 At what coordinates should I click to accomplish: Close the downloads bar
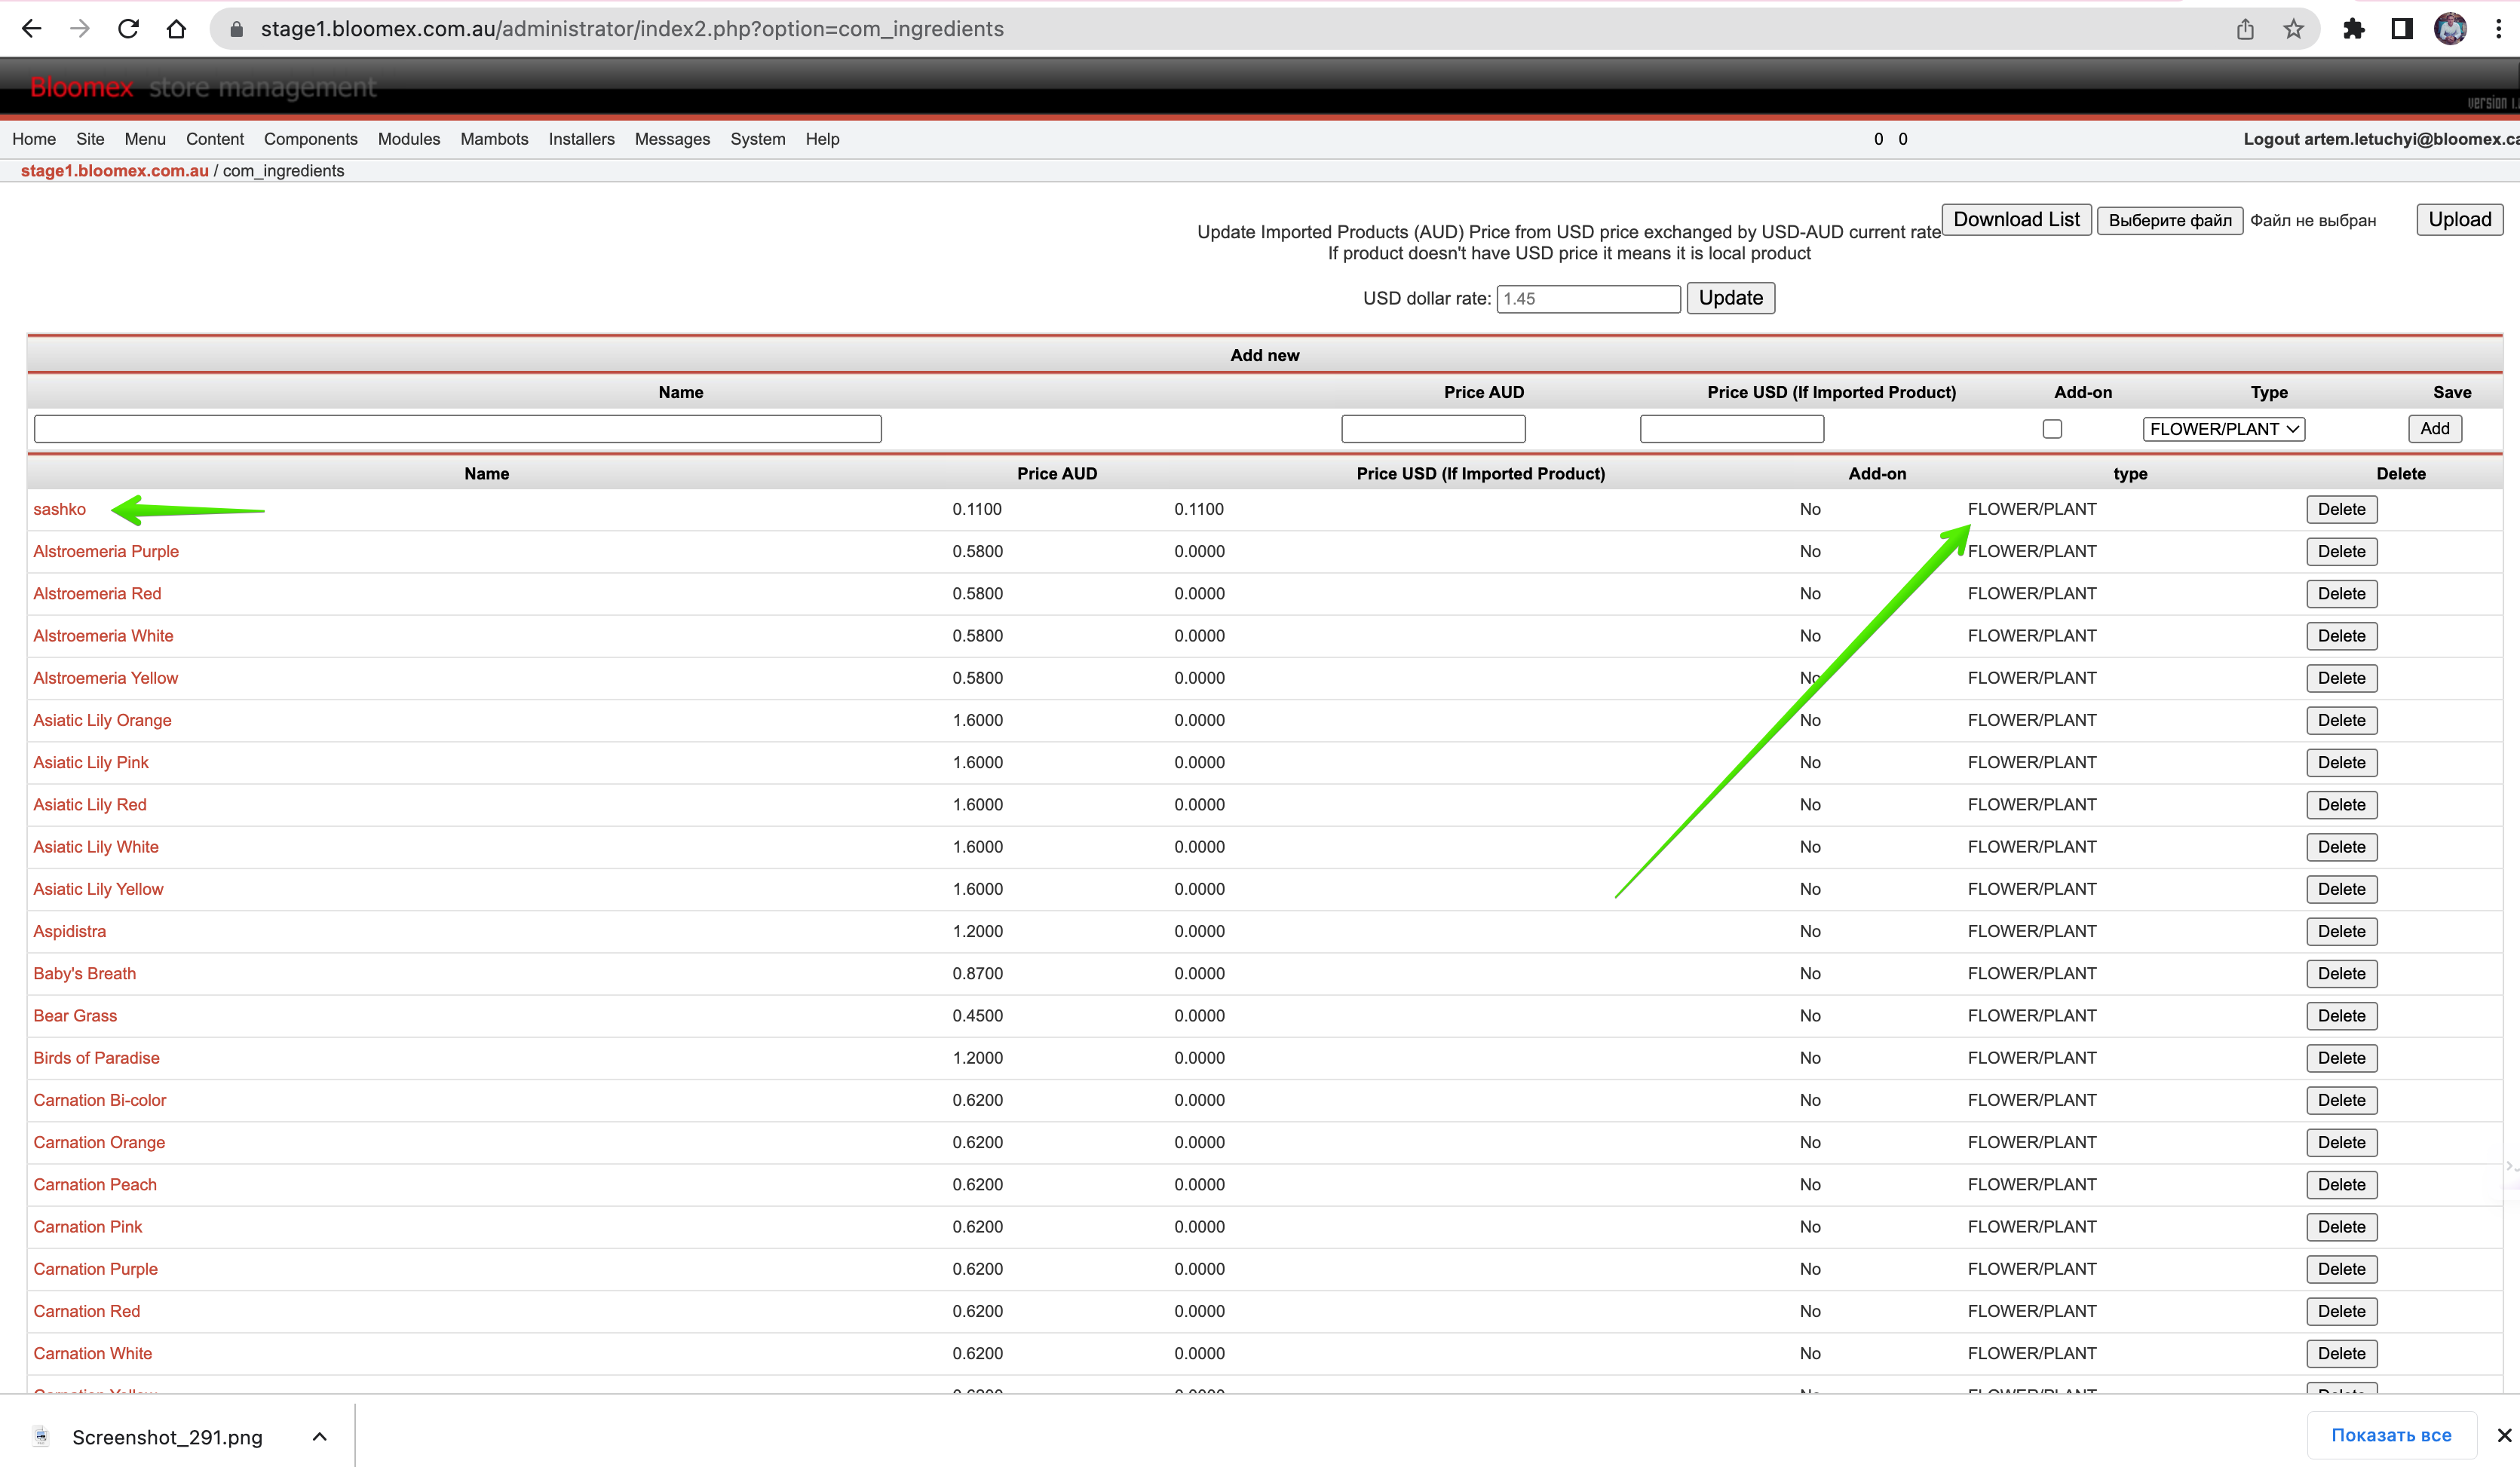2504,1435
